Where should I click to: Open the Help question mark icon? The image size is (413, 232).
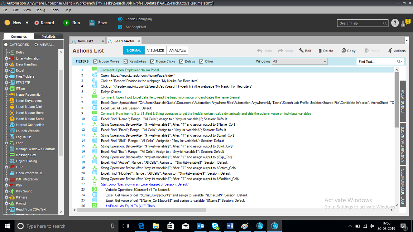(395, 23)
